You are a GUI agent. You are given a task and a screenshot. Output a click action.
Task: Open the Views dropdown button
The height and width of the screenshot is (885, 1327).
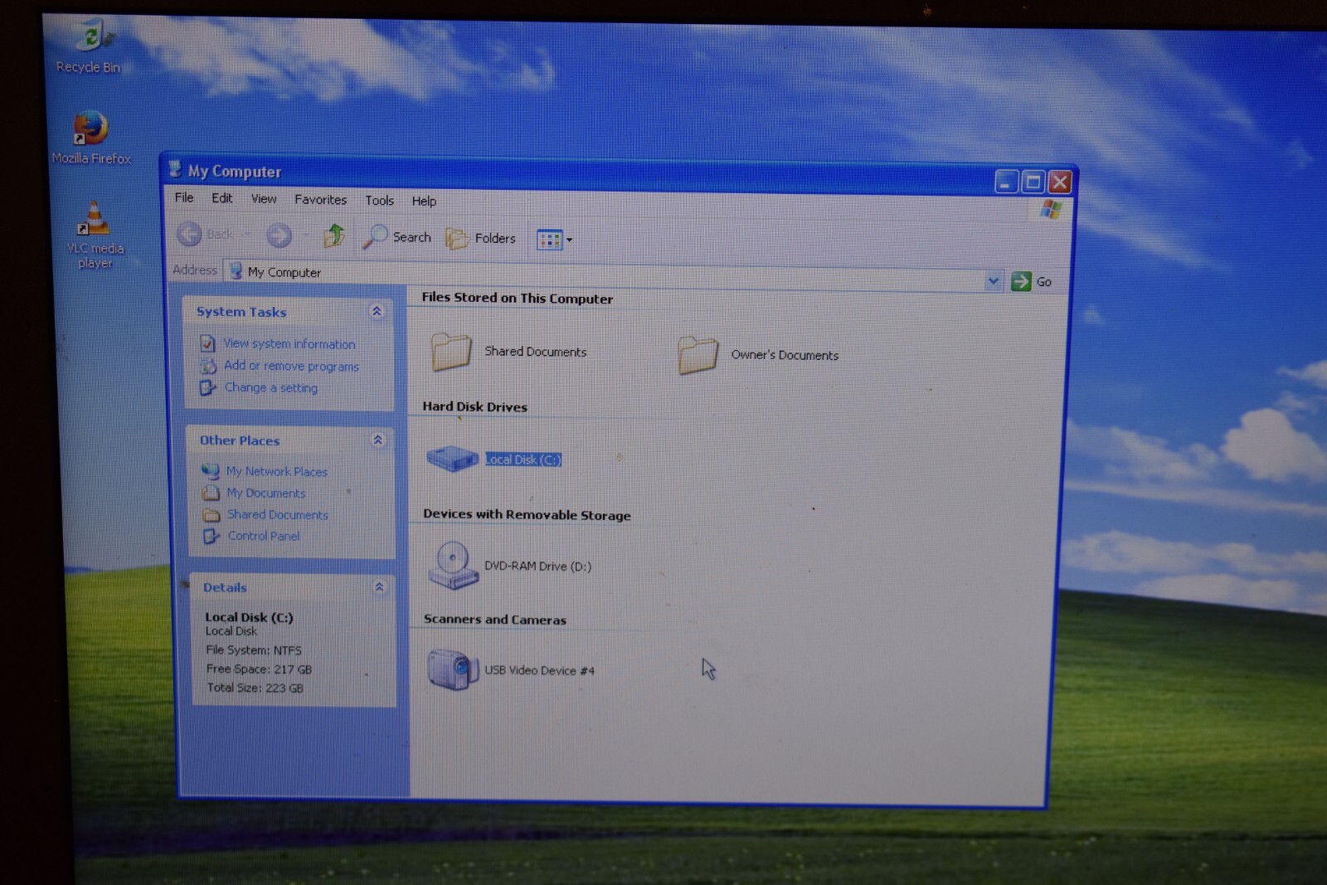(554, 241)
